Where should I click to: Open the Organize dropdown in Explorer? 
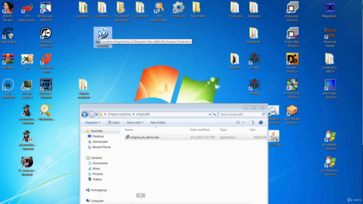(x=92, y=122)
